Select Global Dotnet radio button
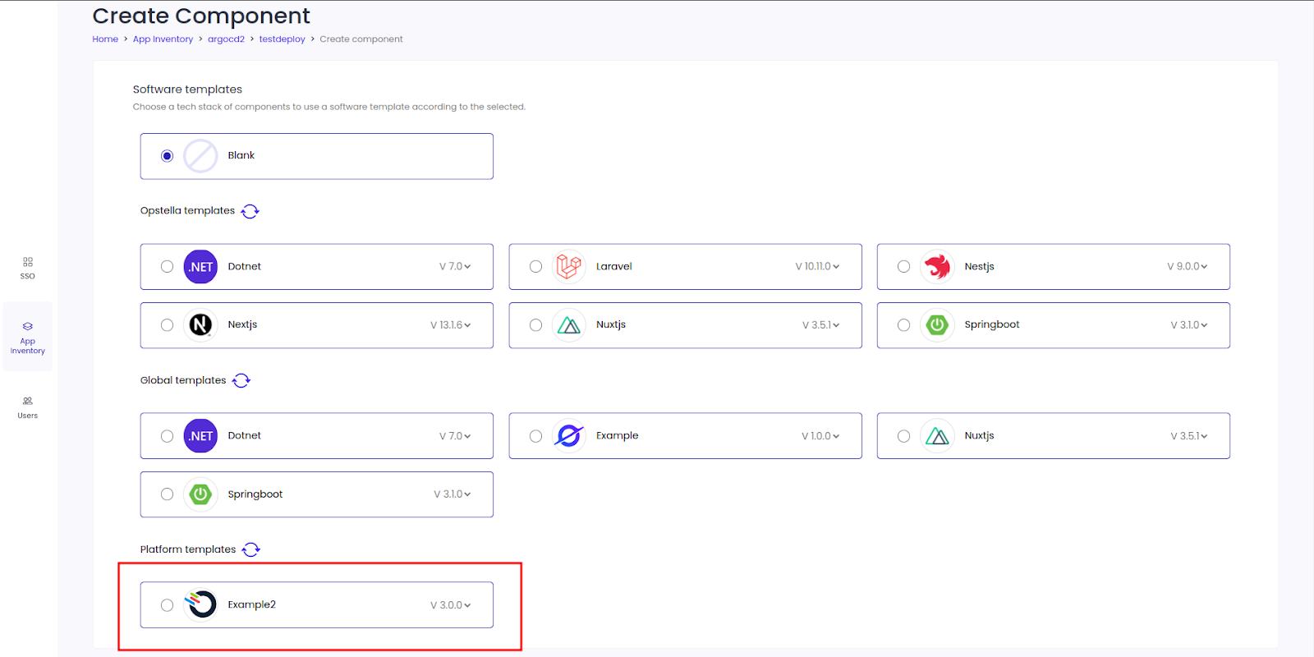The height and width of the screenshot is (657, 1314). (168, 436)
